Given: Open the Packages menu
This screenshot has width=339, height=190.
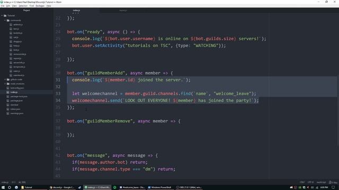Looking at the screenshot, I should coord(40,6).
